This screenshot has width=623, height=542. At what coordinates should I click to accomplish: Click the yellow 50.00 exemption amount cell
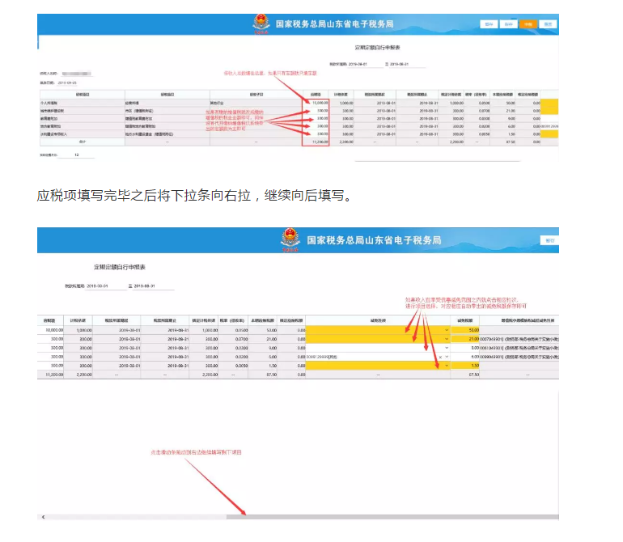465,330
